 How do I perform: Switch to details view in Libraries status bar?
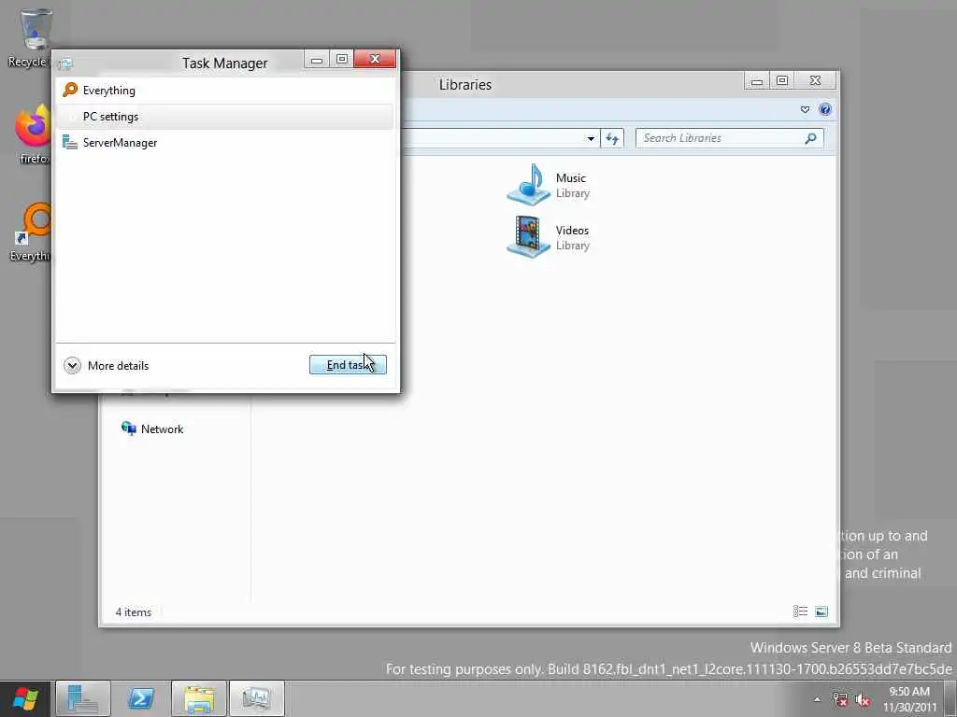pos(800,612)
